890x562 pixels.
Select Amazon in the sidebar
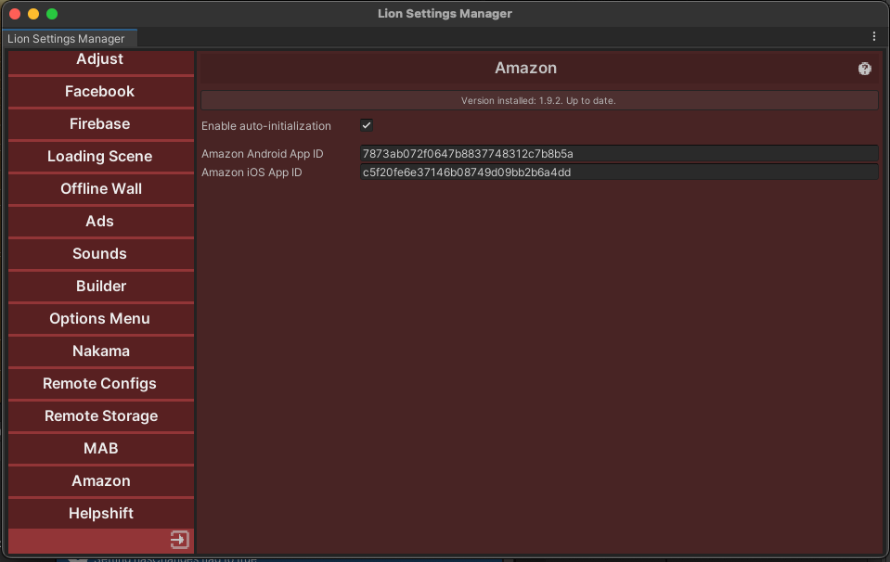pyautogui.click(x=101, y=481)
